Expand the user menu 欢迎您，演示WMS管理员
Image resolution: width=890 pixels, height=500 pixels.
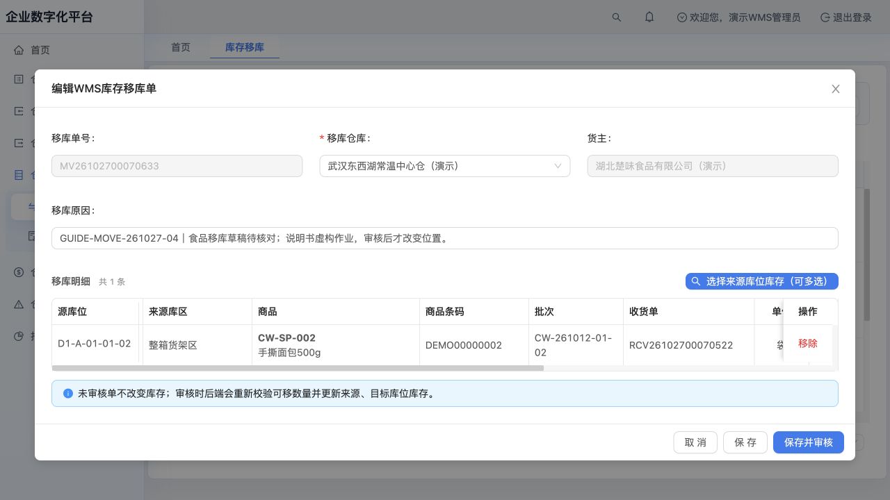click(x=738, y=17)
